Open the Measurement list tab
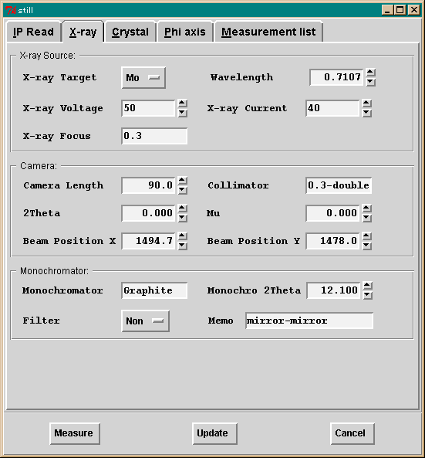This screenshot has height=458, width=425. [268, 32]
